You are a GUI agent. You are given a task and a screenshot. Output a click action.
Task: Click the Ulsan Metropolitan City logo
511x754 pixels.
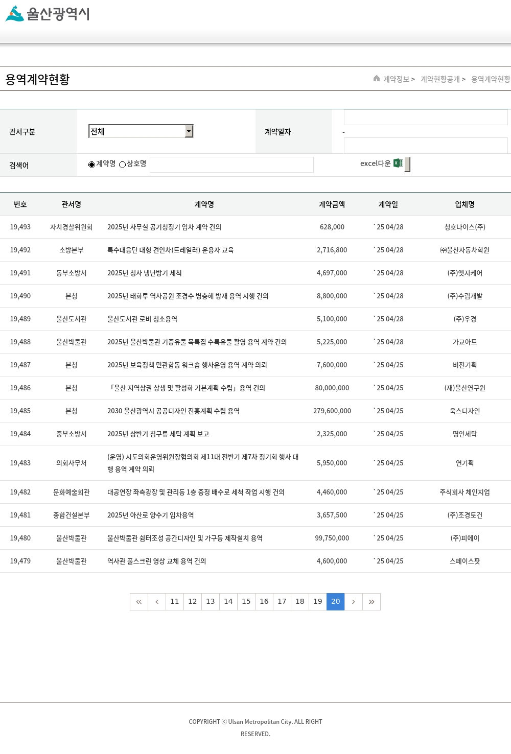click(48, 14)
